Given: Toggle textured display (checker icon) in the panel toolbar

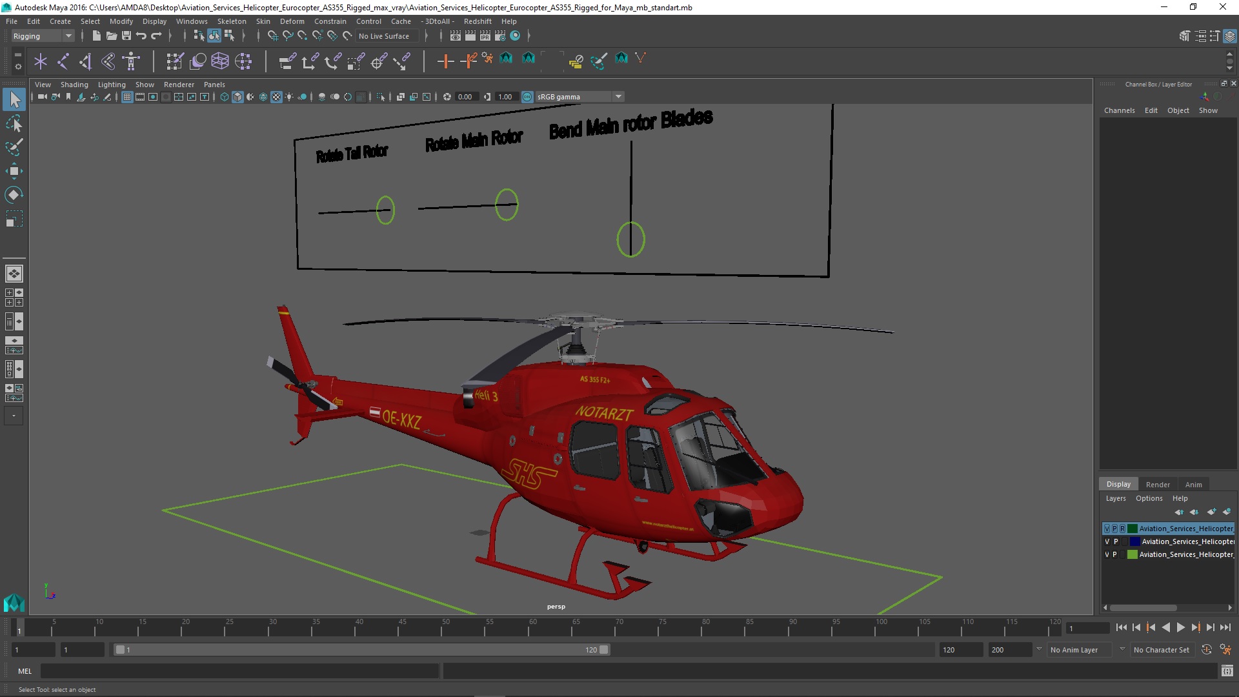Looking at the screenshot, I should coord(276,97).
